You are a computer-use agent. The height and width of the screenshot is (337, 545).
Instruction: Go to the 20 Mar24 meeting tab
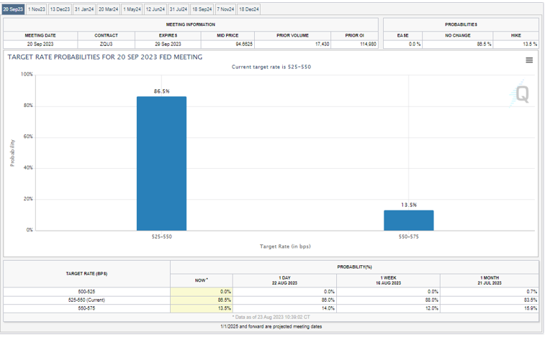pyautogui.click(x=109, y=9)
